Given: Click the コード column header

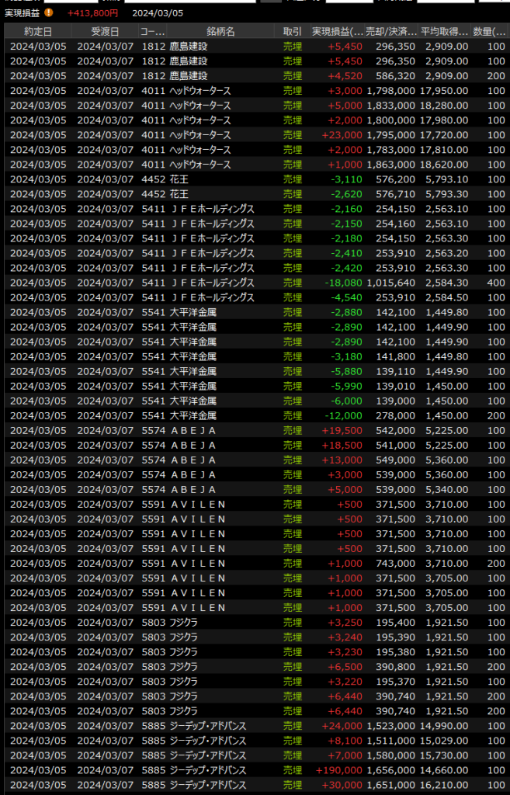Looking at the screenshot, I should coord(151,31).
